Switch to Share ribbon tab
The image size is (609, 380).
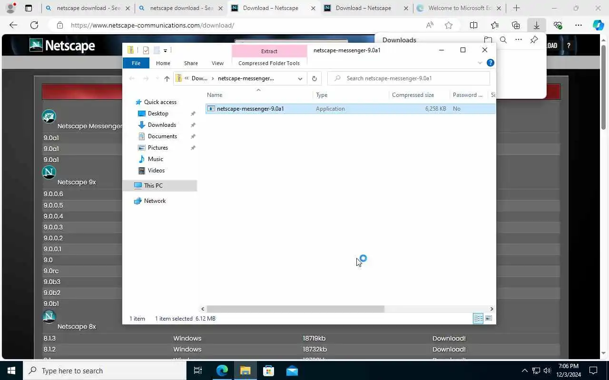(x=191, y=63)
